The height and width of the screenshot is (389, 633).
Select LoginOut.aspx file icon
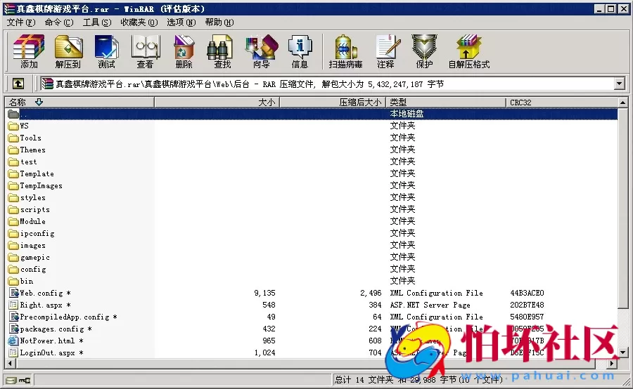click(14, 352)
